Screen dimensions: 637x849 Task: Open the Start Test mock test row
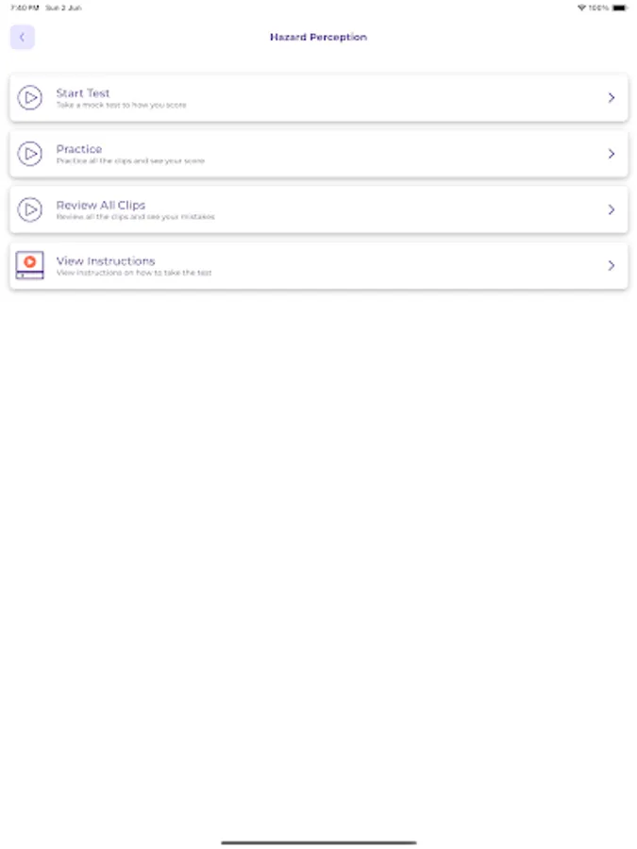318,98
